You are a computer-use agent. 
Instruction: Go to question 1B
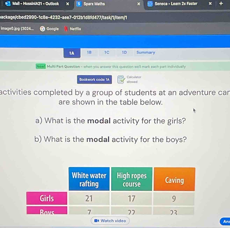point(89,52)
